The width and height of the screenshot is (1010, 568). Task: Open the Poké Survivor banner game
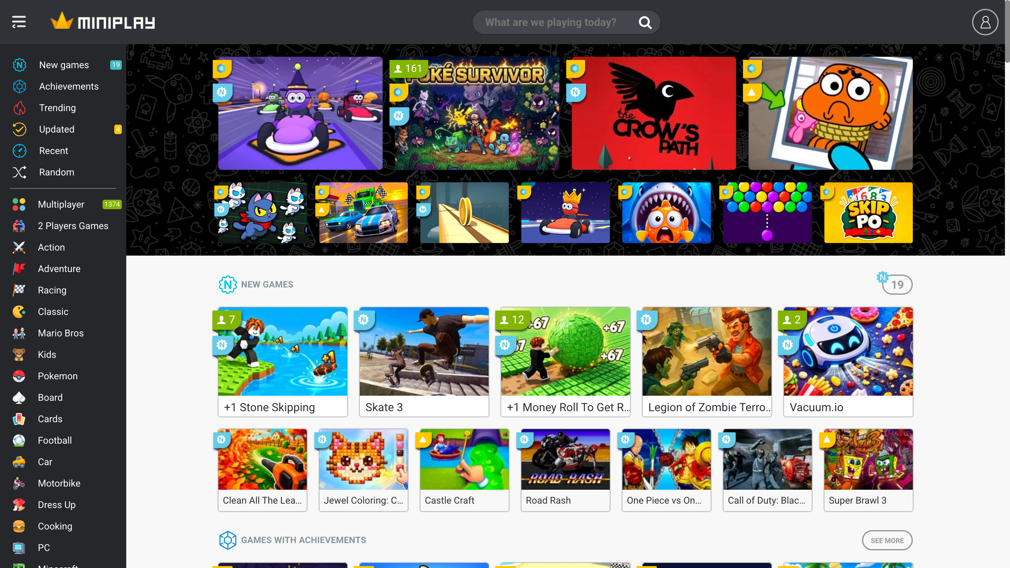(477, 113)
